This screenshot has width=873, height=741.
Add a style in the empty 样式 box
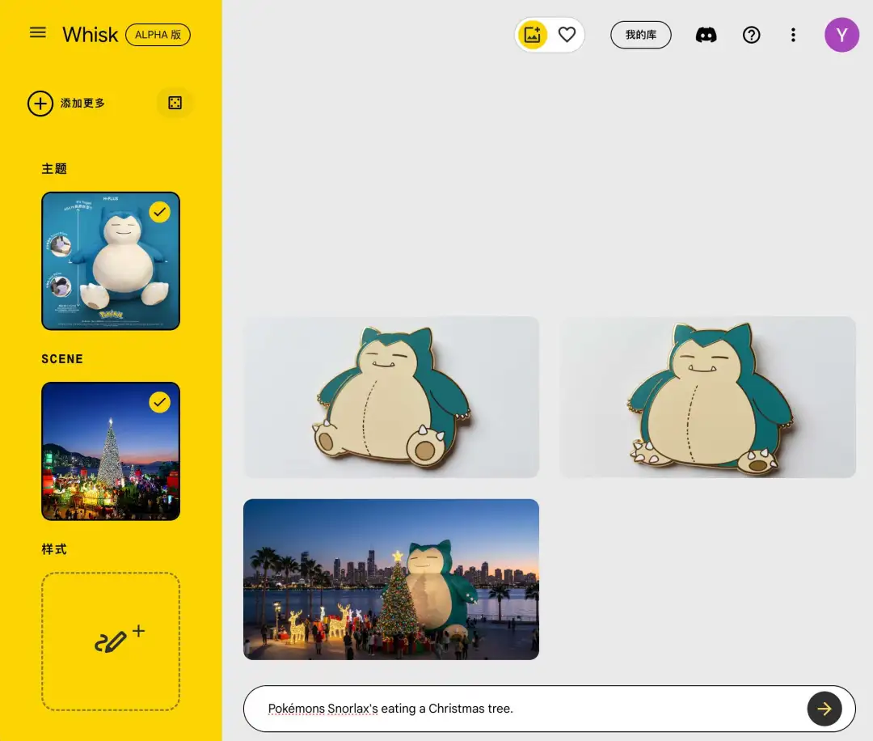(x=111, y=641)
